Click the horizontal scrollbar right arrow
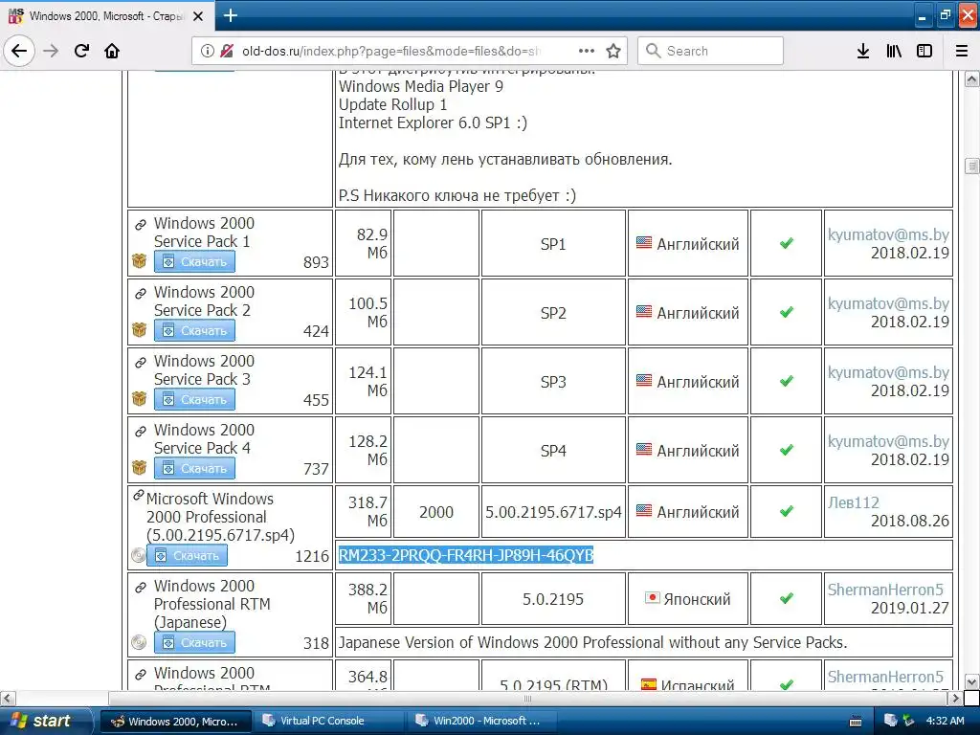The image size is (980, 735). click(x=955, y=698)
